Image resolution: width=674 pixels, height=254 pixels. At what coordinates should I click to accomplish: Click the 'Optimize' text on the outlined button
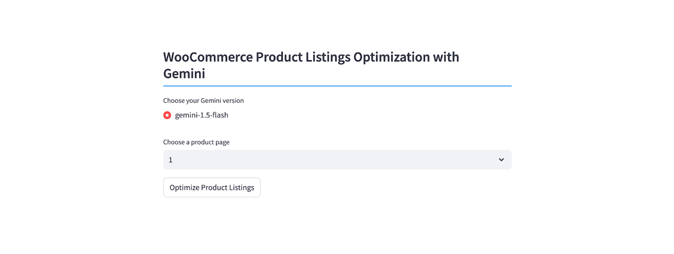[184, 188]
